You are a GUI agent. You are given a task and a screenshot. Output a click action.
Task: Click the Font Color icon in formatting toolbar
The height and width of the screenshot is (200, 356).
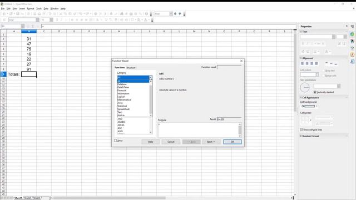pos(146,20)
